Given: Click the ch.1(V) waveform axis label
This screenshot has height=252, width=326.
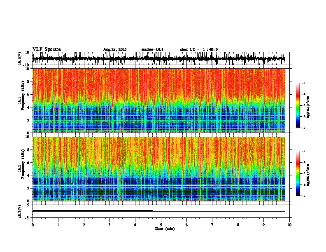Looking at the screenshot, I should 20,58.
